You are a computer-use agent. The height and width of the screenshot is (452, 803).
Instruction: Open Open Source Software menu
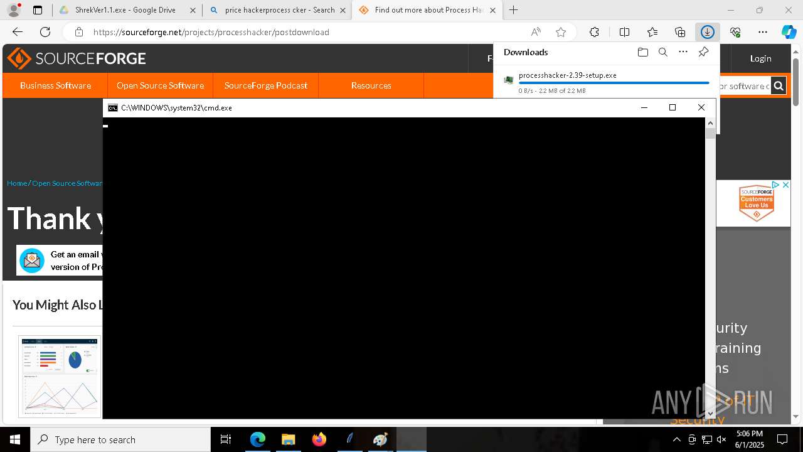coord(160,85)
